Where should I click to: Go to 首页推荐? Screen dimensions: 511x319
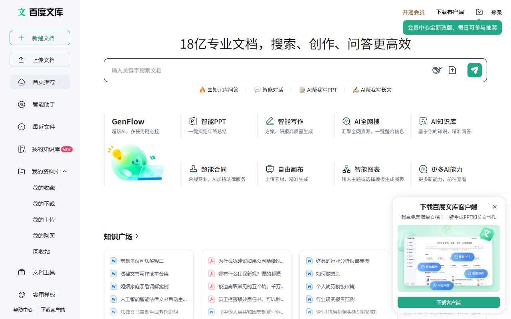point(40,82)
